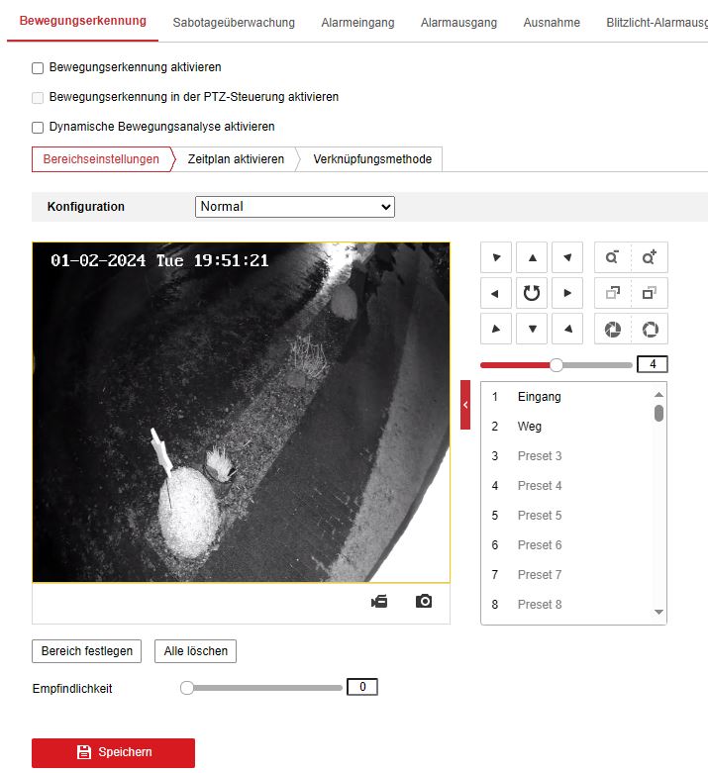
Task: Pan camera up with the up arrow
Action: pyautogui.click(x=532, y=258)
